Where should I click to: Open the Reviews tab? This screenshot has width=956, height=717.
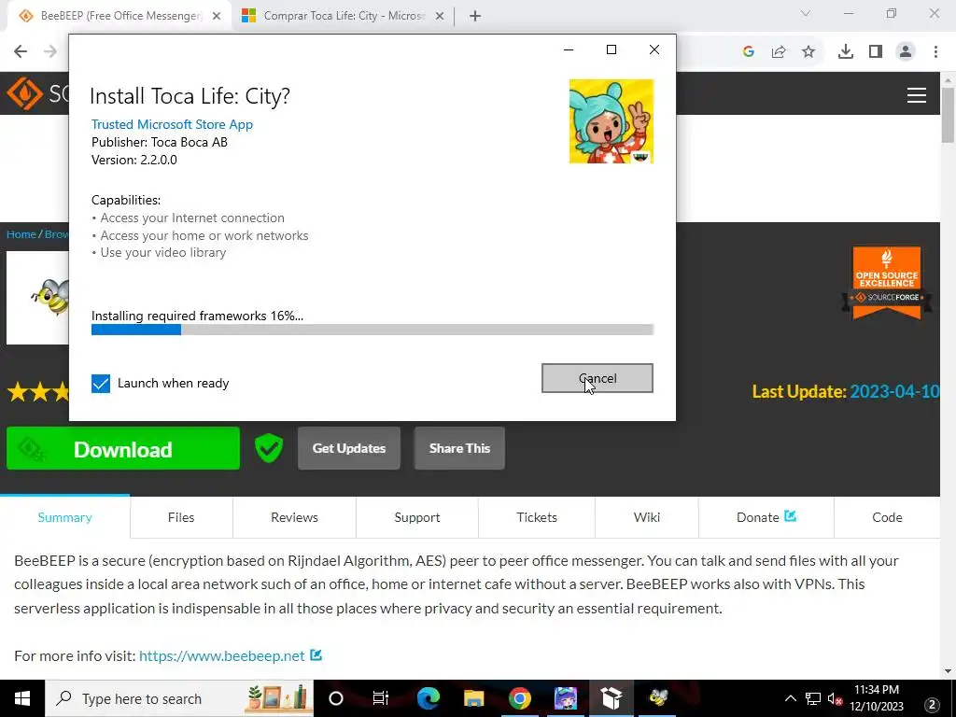pos(294,517)
